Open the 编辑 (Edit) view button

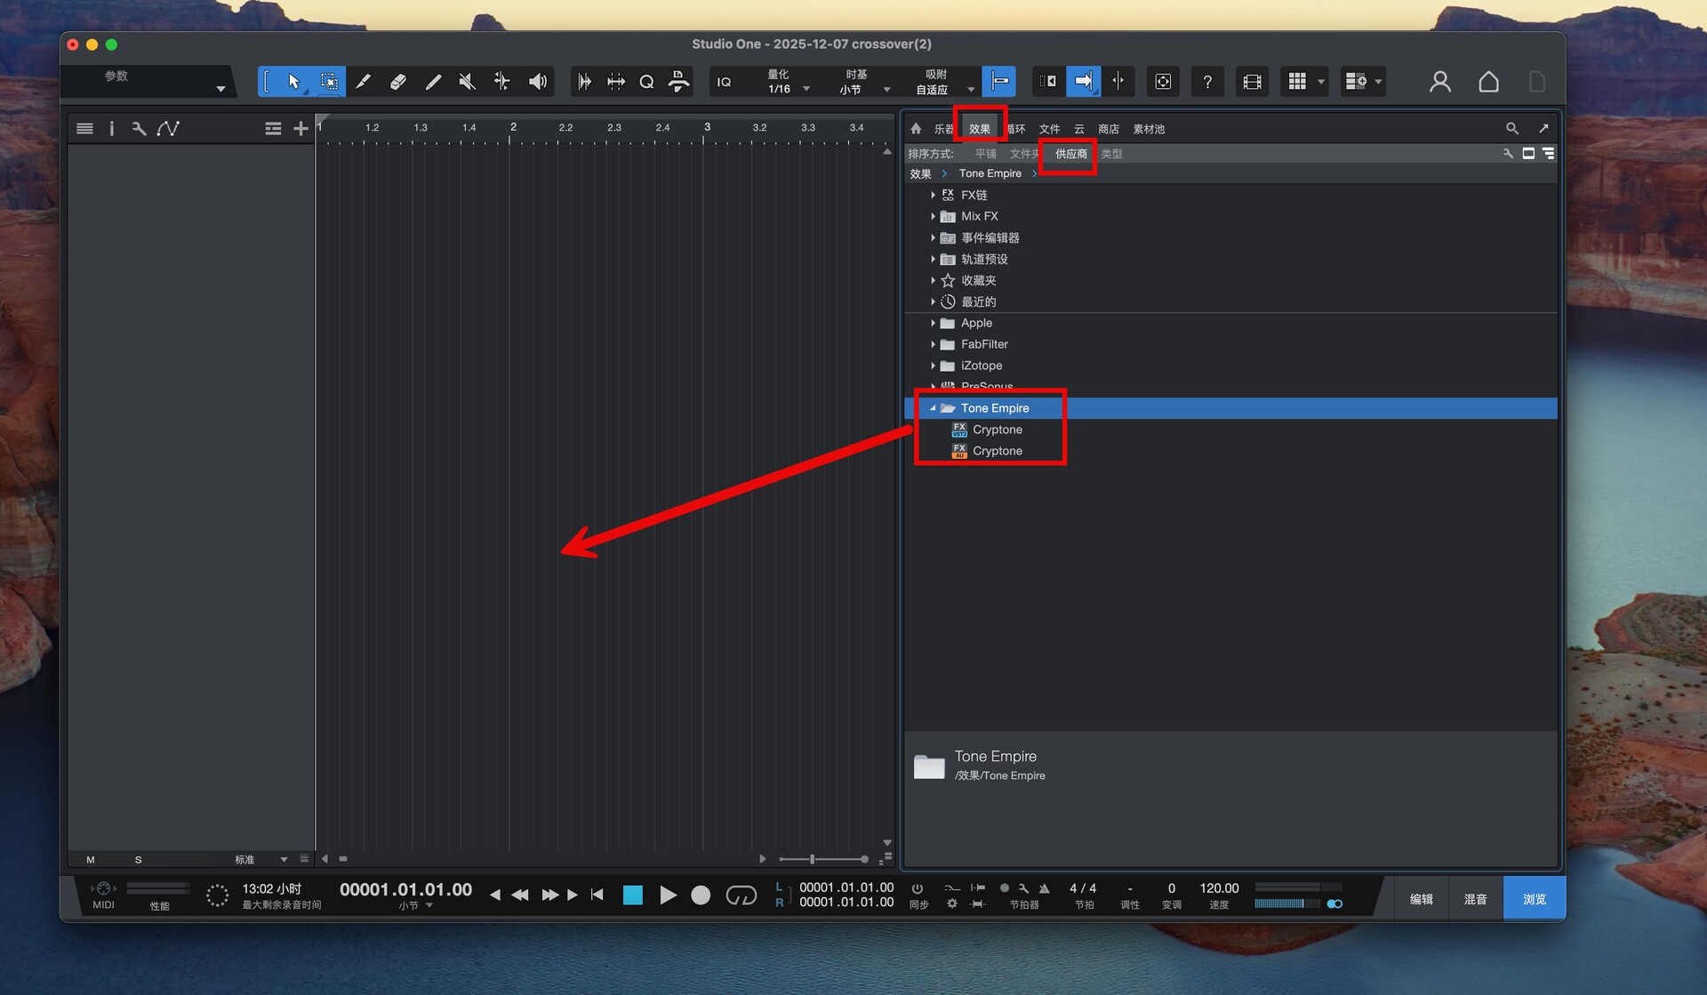click(x=1421, y=899)
